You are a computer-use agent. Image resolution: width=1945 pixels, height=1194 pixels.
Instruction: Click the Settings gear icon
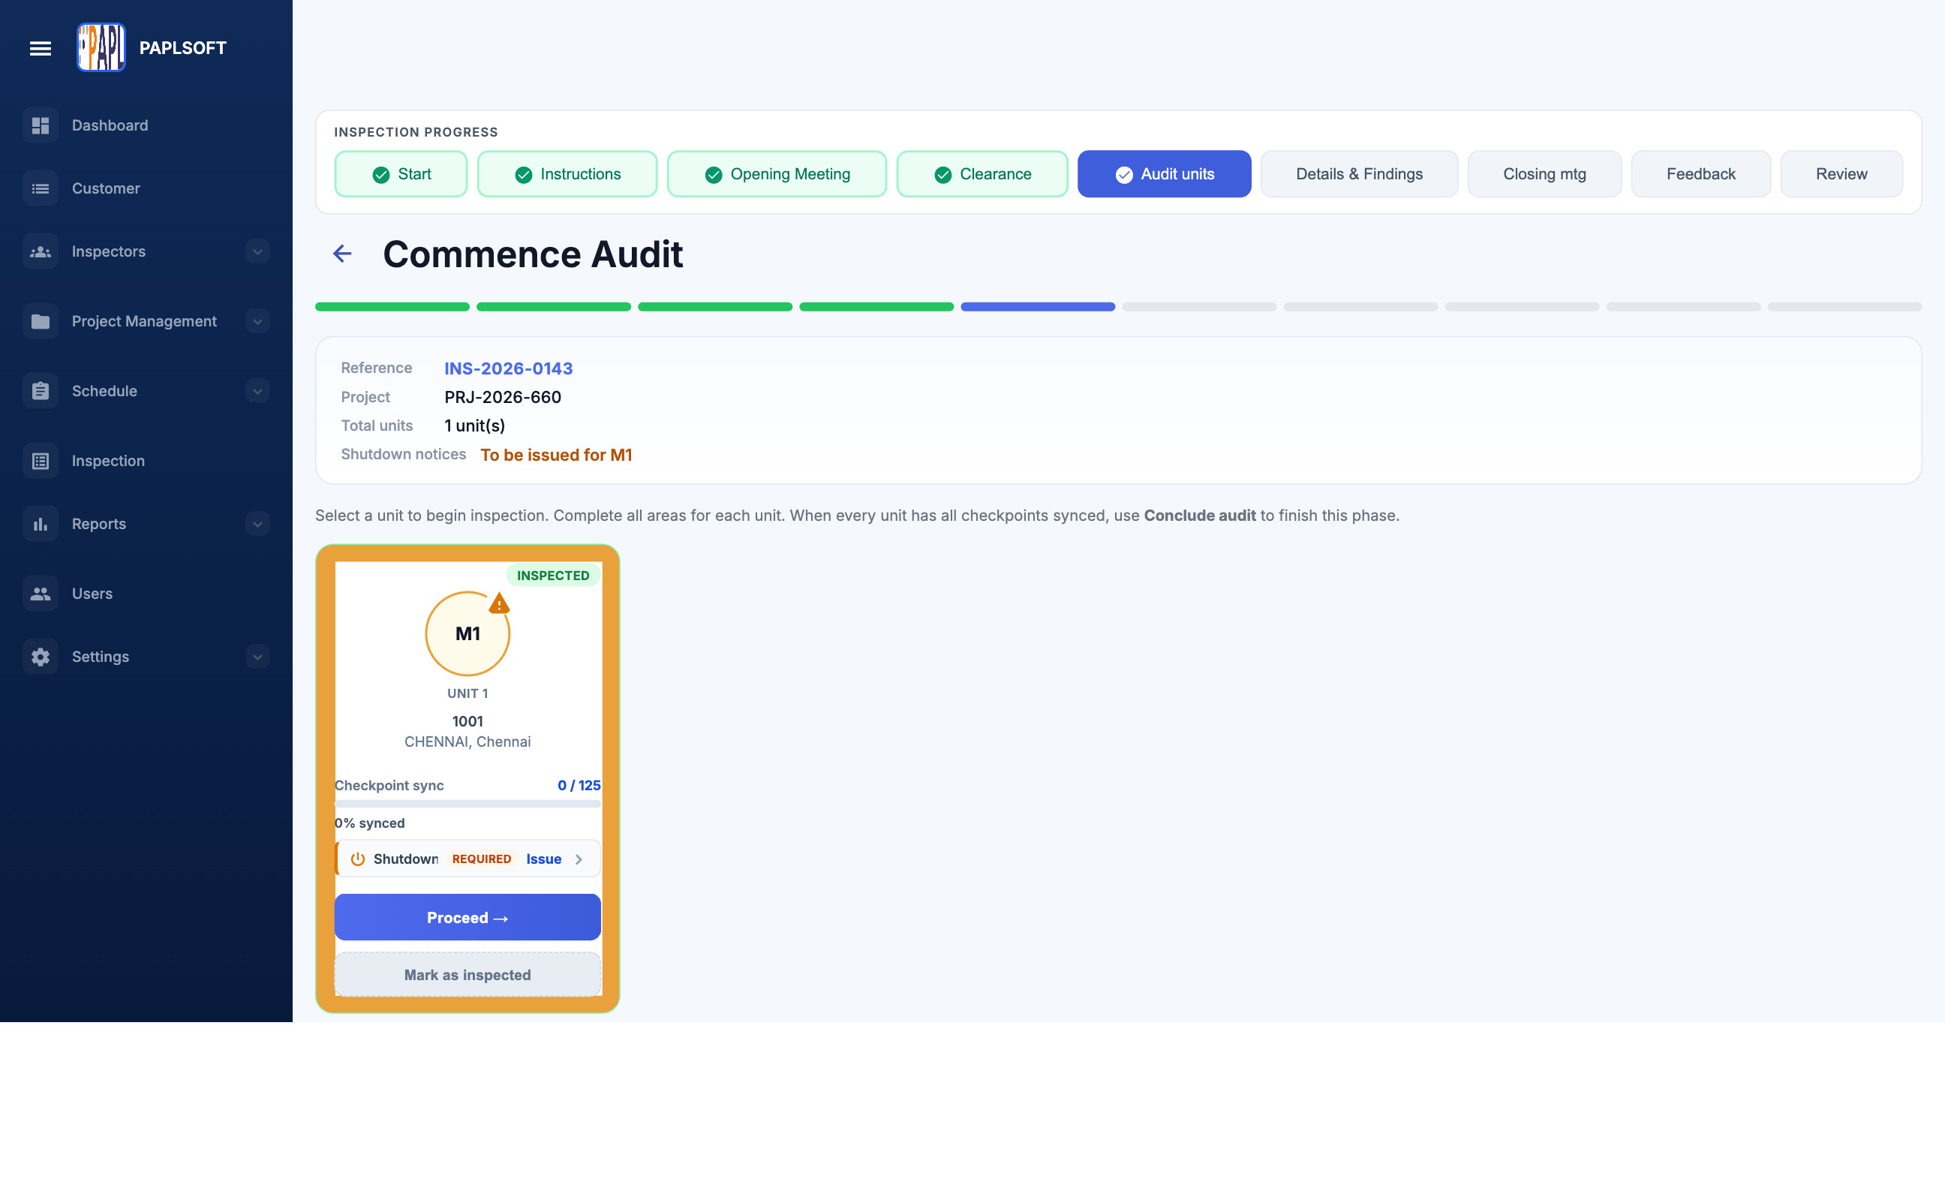coord(41,657)
